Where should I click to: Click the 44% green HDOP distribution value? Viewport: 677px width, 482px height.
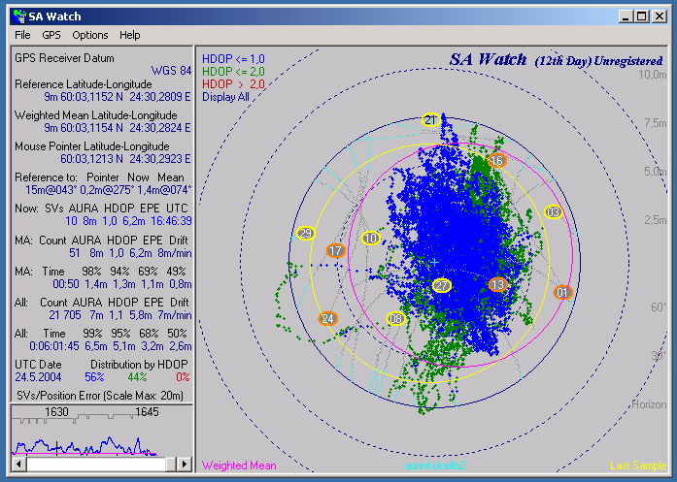click(x=137, y=377)
